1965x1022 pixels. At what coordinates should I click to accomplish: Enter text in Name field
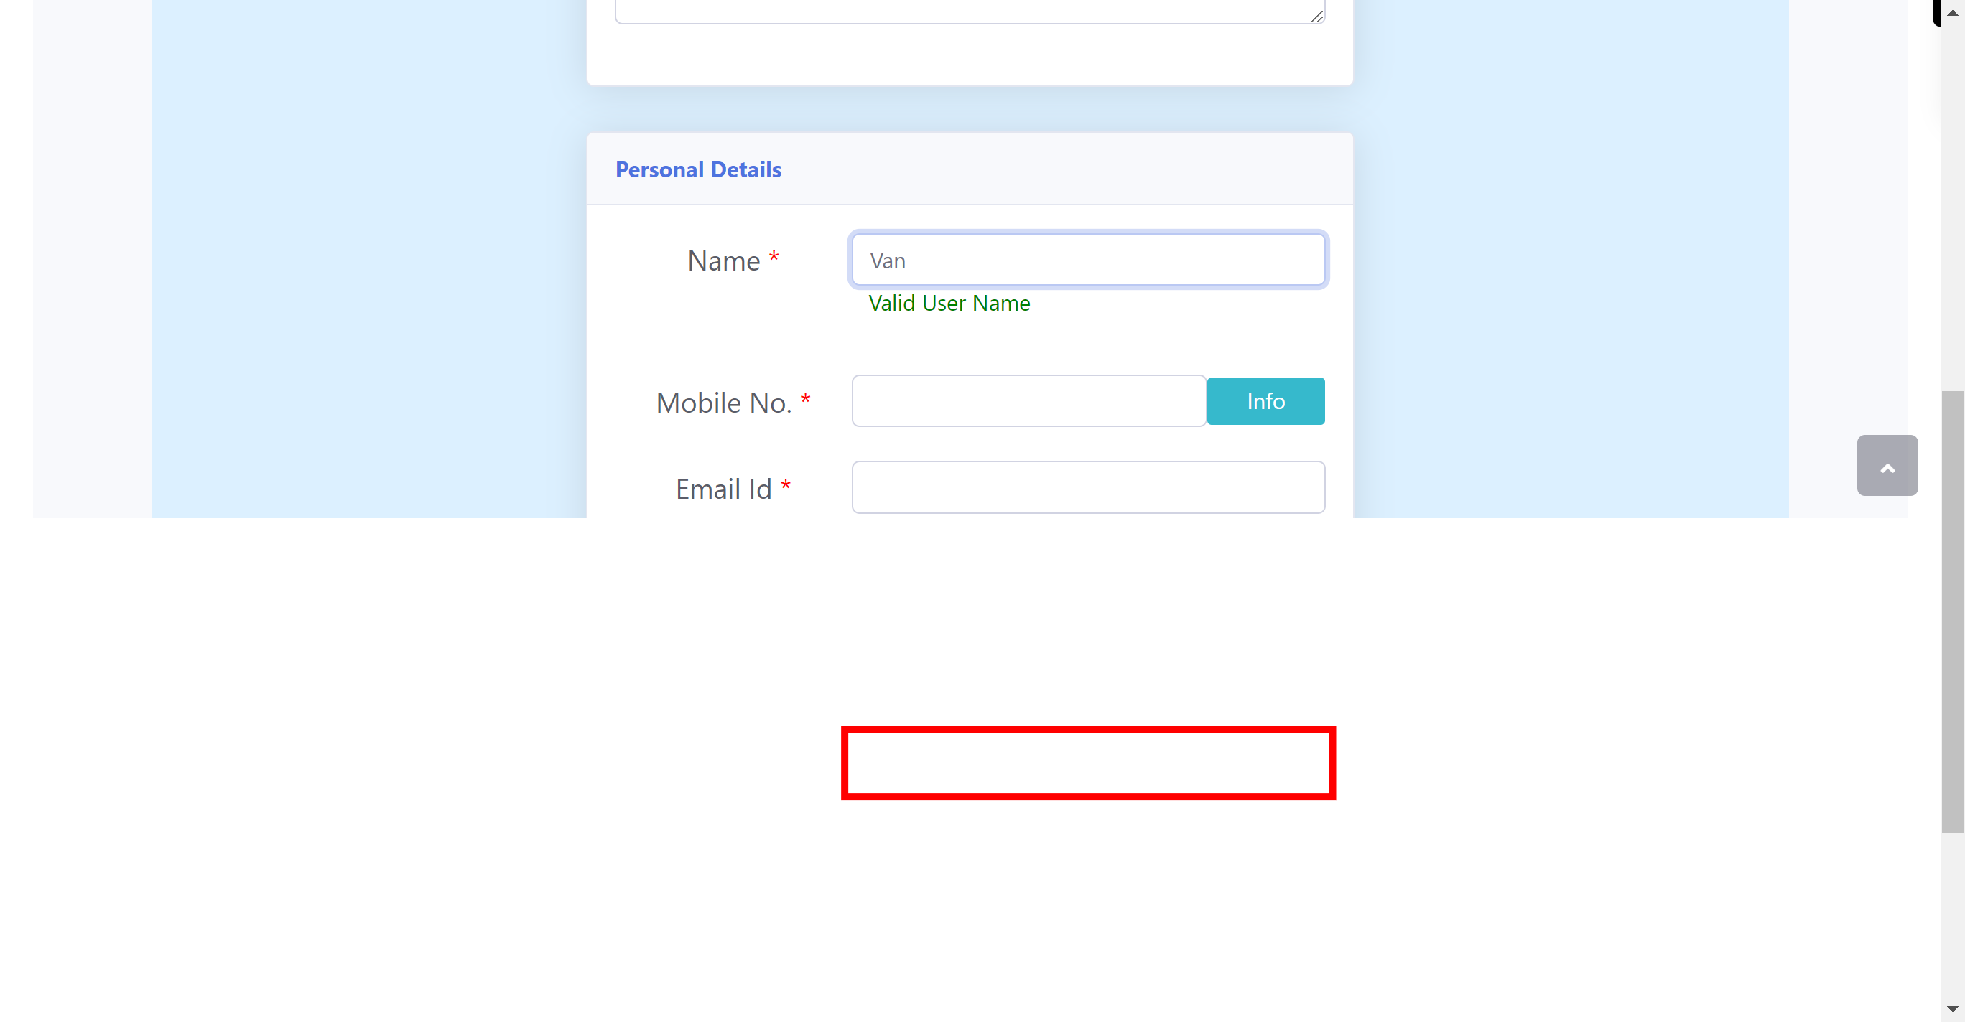pyautogui.click(x=1088, y=260)
